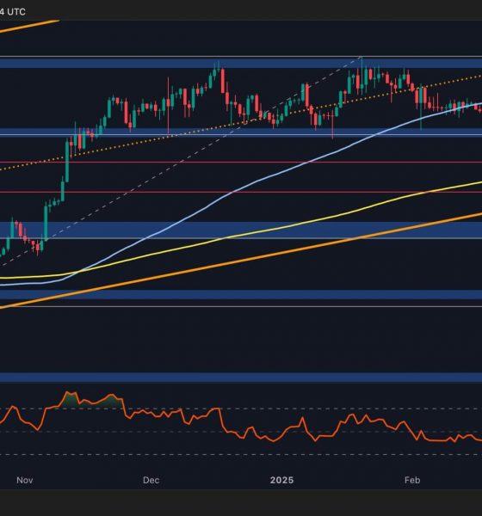Click the UTC timestamp text at the top
Screen dimensions: 482x516
click(x=13, y=12)
